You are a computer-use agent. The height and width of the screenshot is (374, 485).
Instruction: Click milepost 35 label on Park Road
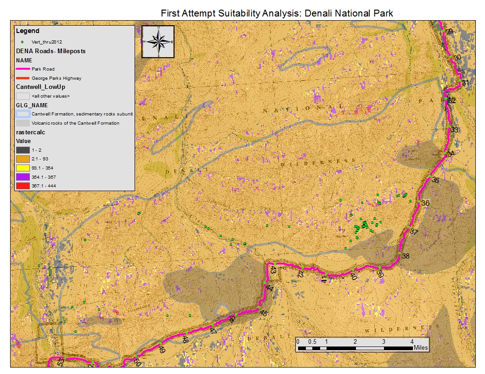[435, 181]
